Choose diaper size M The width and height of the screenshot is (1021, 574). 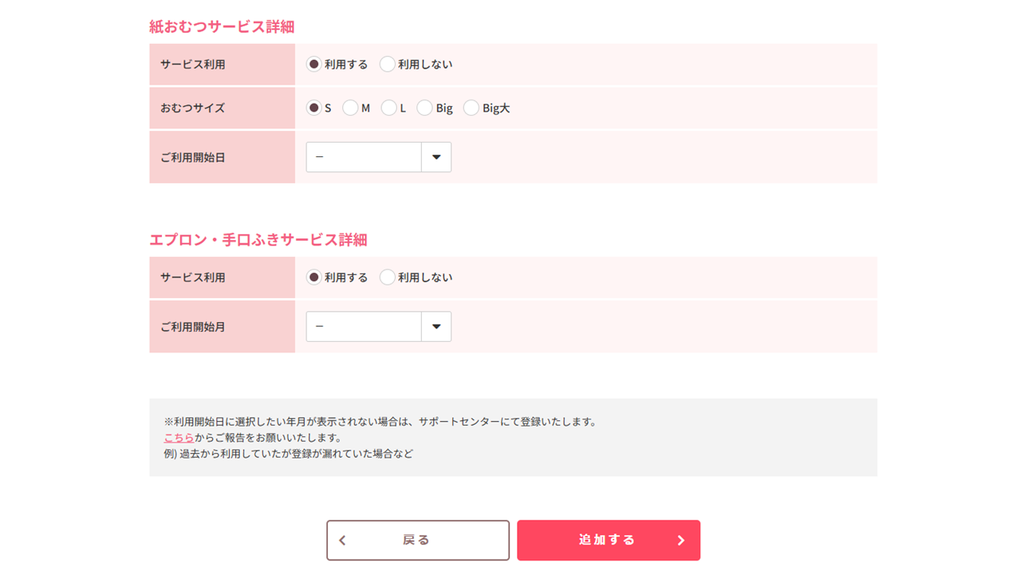[x=350, y=108]
